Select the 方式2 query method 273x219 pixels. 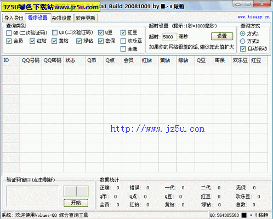click(x=242, y=41)
